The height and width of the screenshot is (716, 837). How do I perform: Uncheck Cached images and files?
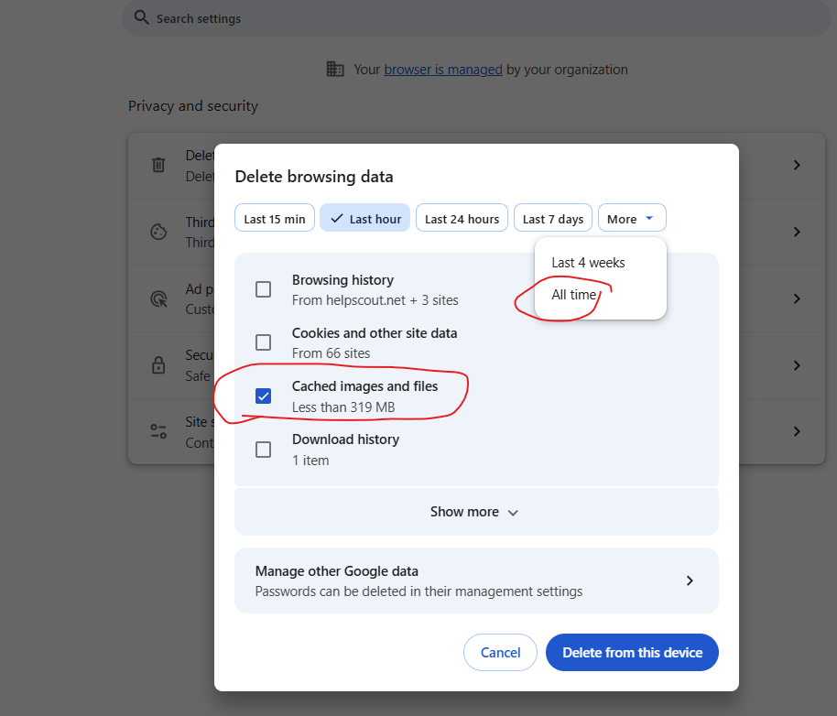[x=263, y=396]
